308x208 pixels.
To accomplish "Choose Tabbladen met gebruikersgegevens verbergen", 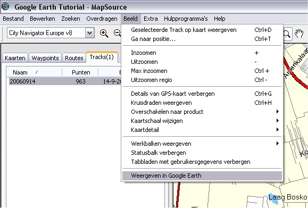I will tap(202, 162).
